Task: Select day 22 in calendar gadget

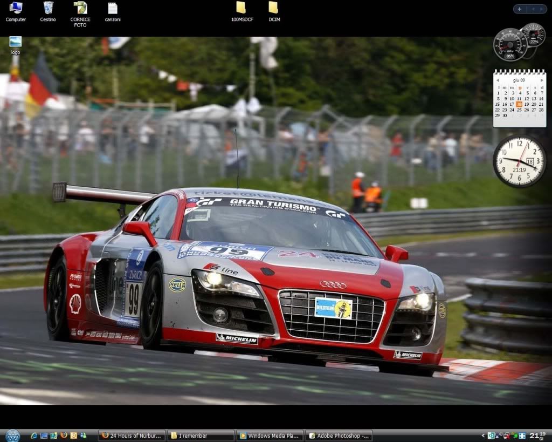Action: tap(498, 110)
